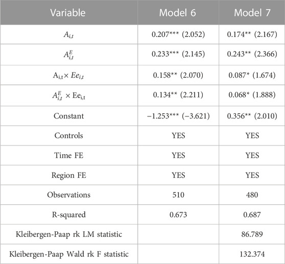Click YES under Model 6 for Time FE

(x=178, y=155)
